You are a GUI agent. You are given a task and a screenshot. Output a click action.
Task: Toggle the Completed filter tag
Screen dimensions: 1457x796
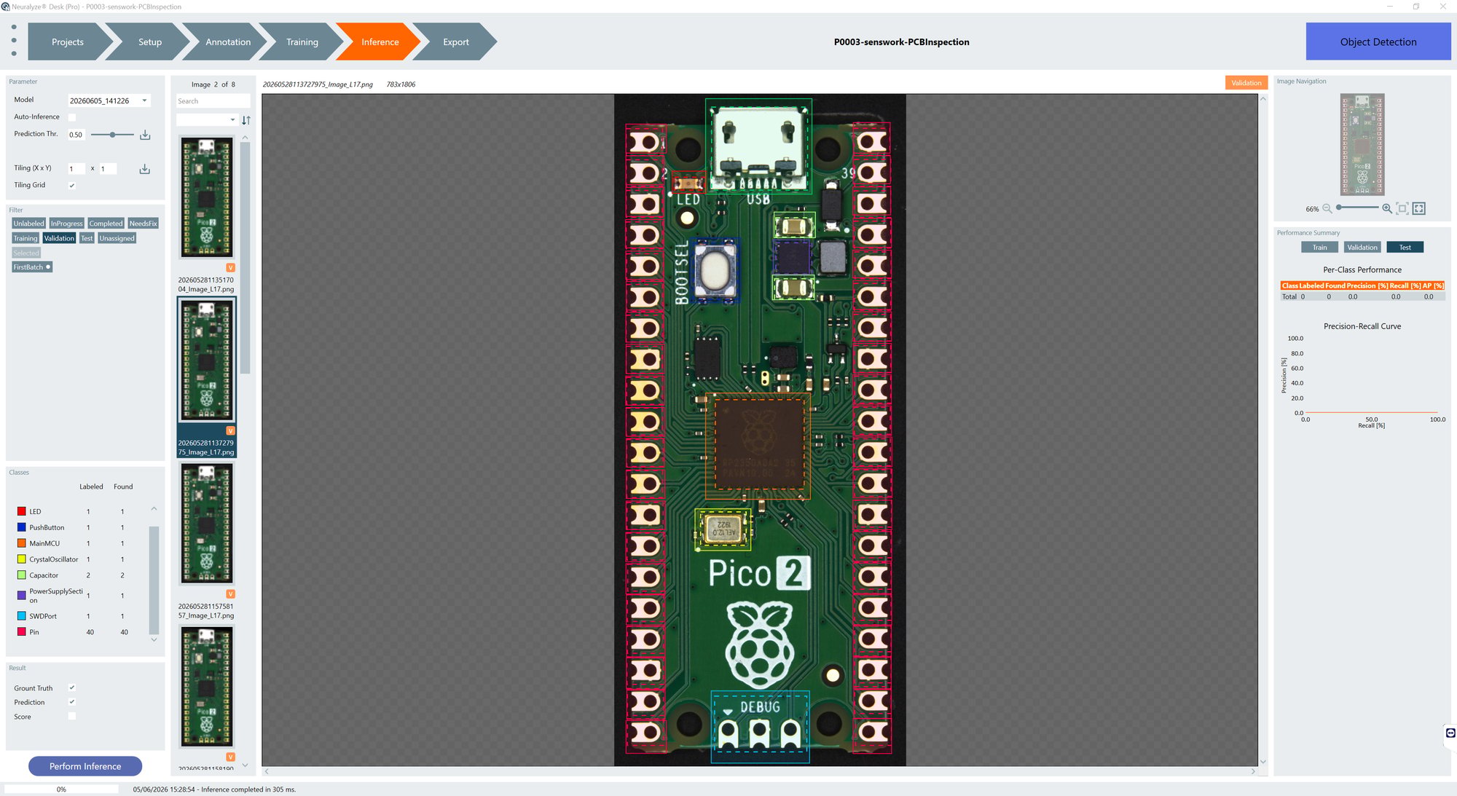[x=106, y=224]
